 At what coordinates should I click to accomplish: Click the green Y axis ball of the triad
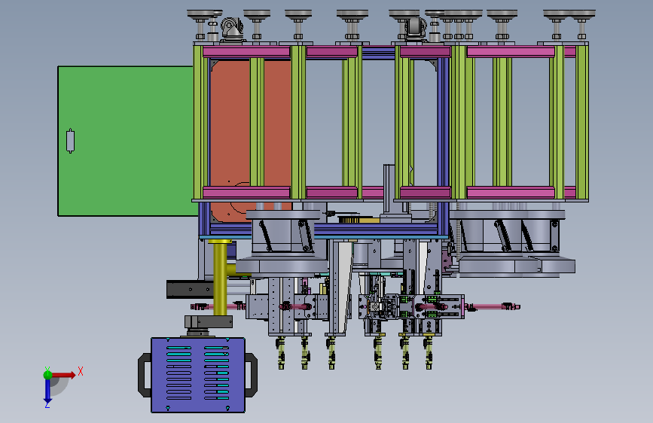pos(47,375)
